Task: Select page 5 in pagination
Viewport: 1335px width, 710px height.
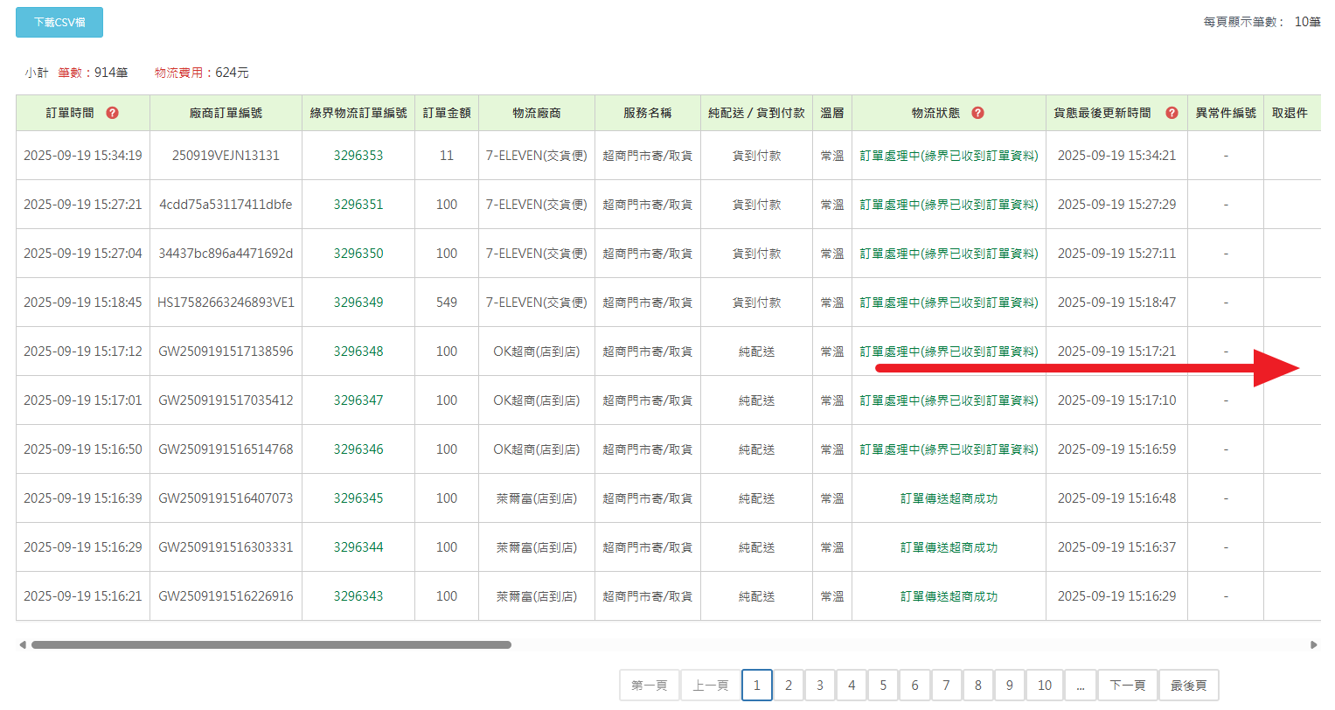Action: 883,686
